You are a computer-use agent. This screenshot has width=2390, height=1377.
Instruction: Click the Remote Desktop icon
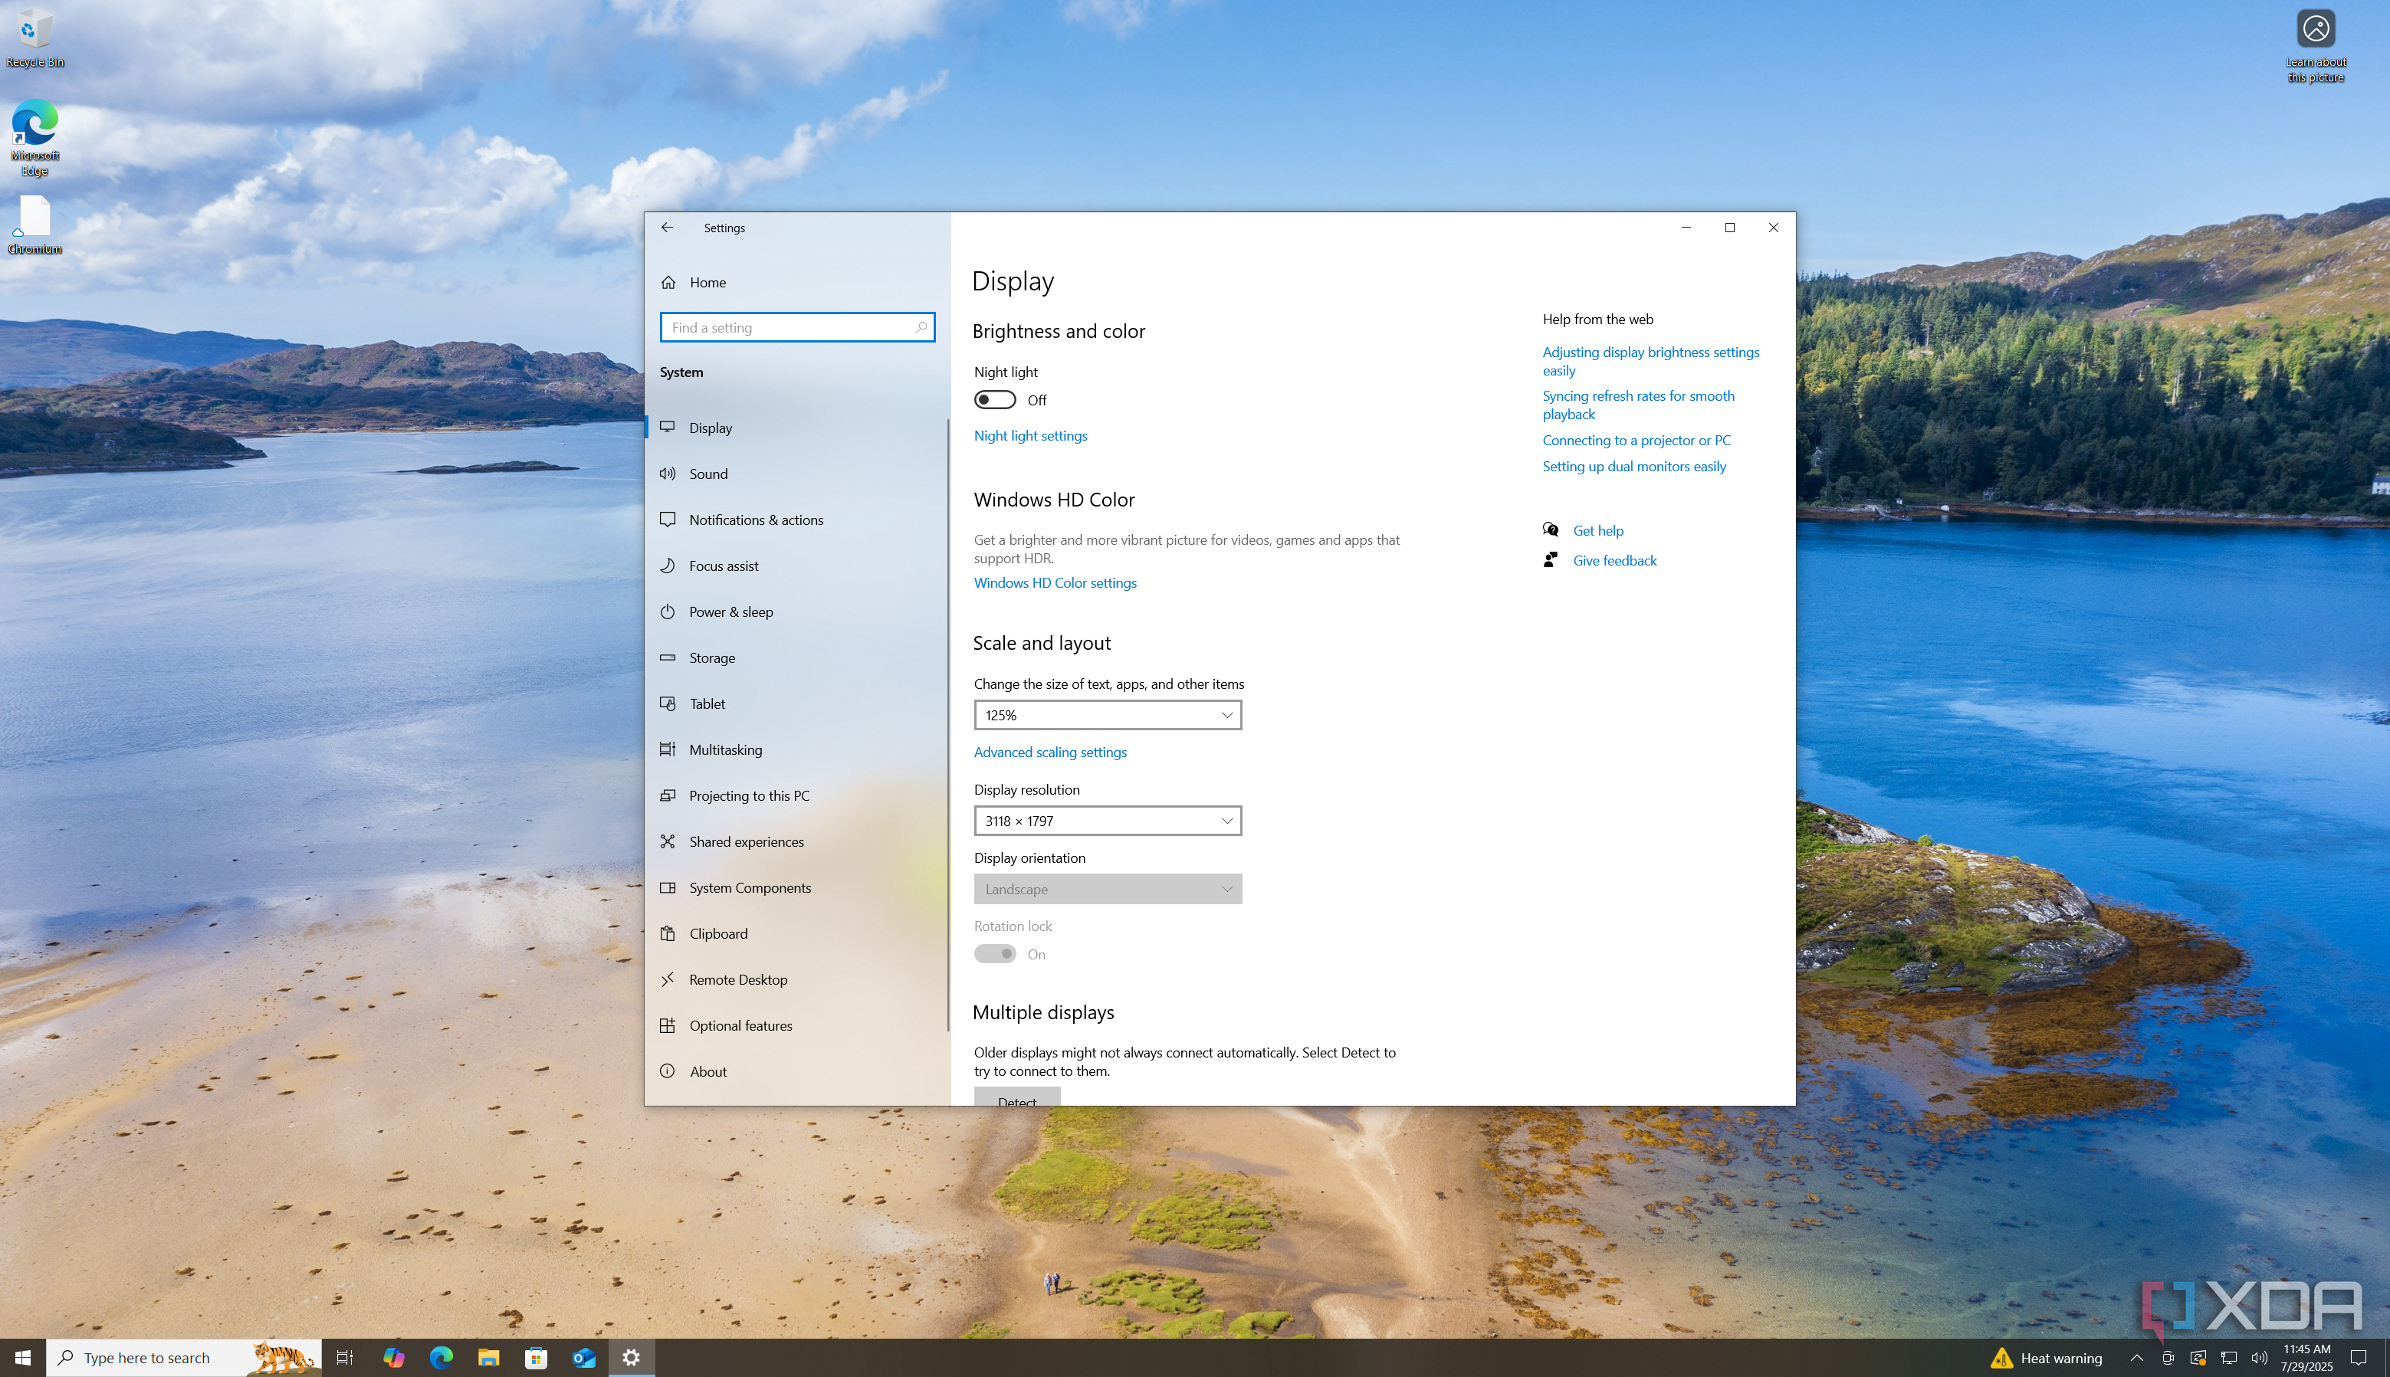pos(668,979)
